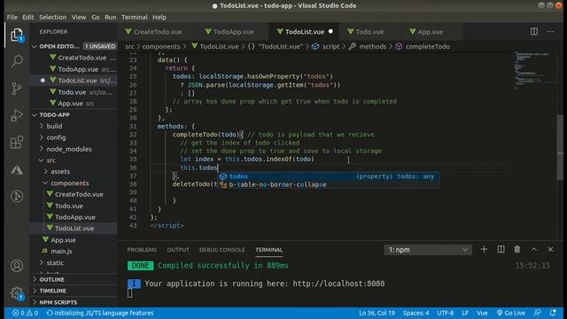567x319 pixels.
Task: Click the code minimap preview
Action: [534, 71]
